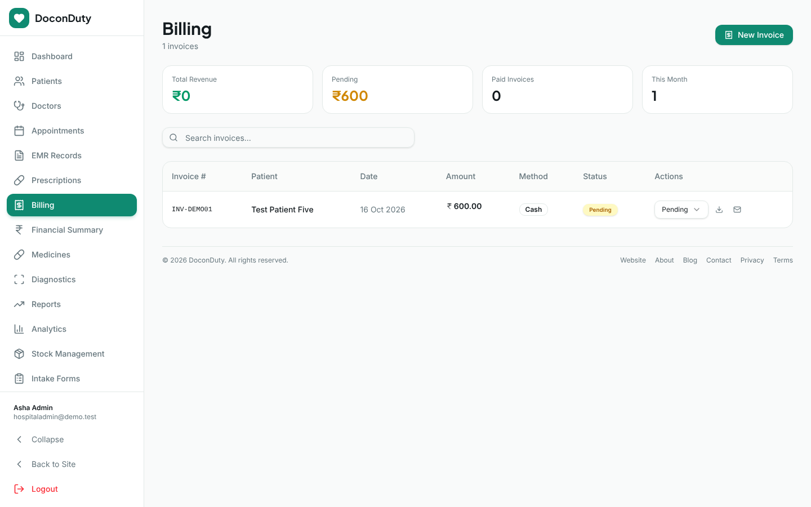811x507 pixels.
Task: Click the Invoice # column header
Action: click(x=189, y=176)
